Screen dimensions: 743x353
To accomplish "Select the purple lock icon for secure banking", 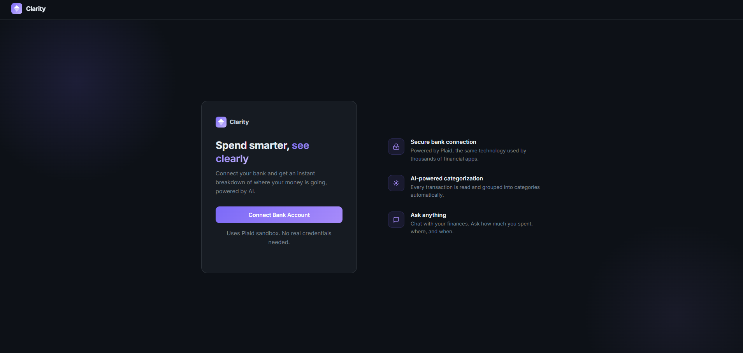I will (x=396, y=147).
